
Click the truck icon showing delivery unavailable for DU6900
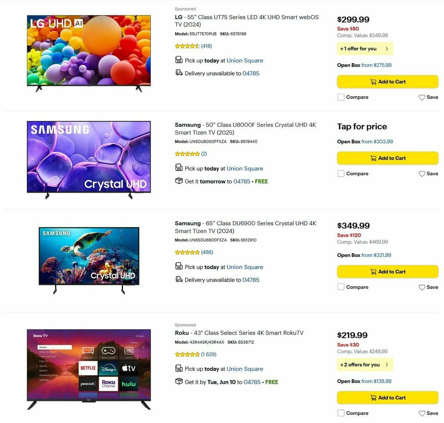(x=179, y=279)
